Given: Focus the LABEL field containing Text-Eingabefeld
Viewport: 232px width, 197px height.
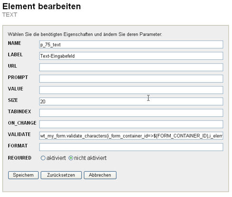Looking at the screenshot, I should click(x=131, y=56).
